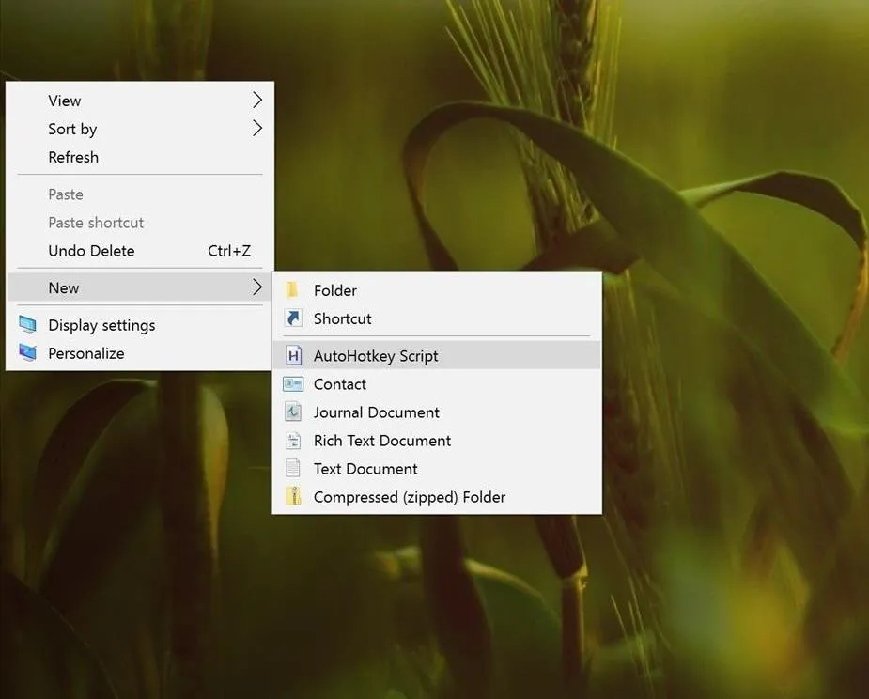Highlight the New menu entry
Image resolution: width=869 pixels, height=699 pixels.
[140, 287]
